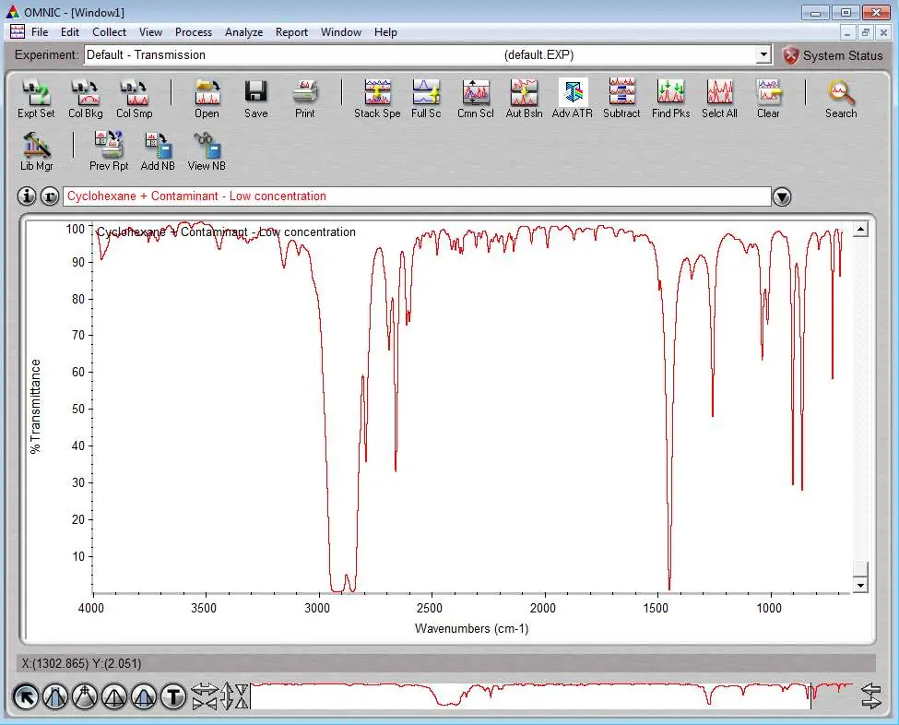
Task: Click the Preview Report icon
Action: pyautogui.click(x=109, y=151)
